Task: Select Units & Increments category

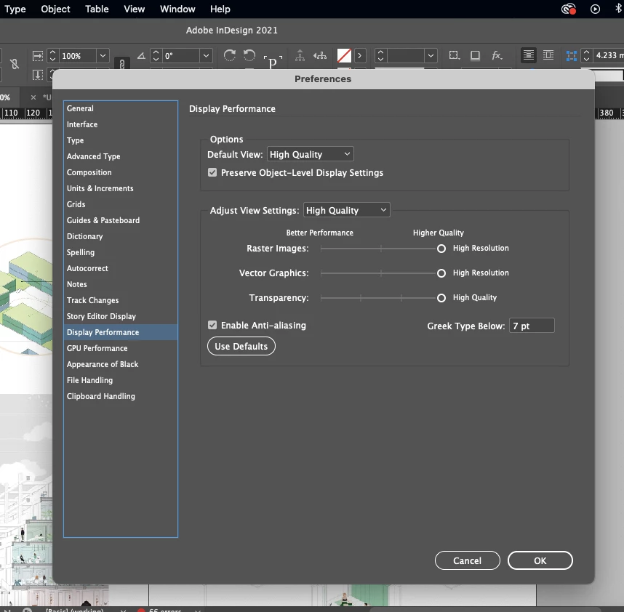Action: (x=121, y=188)
